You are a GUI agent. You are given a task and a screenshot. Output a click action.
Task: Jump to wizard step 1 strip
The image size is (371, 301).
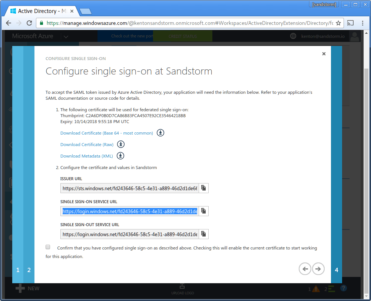click(18, 165)
